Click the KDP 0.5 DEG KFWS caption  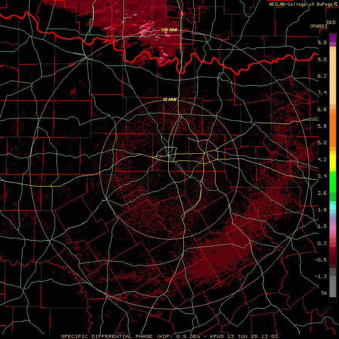coord(169,336)
